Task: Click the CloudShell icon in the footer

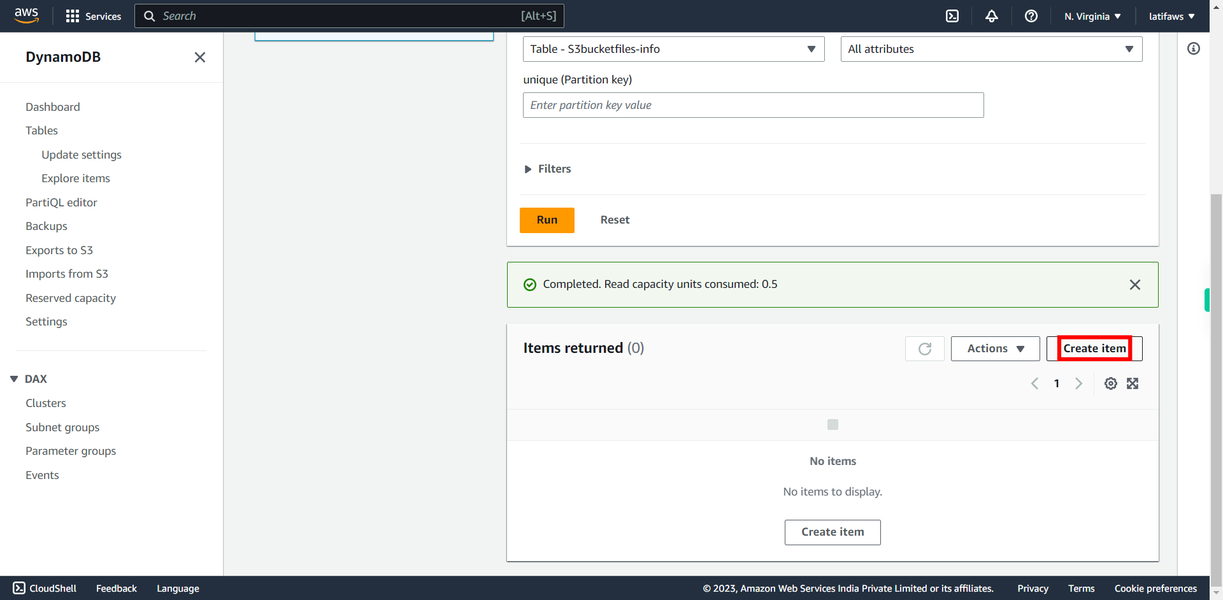Action: pyautogui.click(x=19, y=588)
